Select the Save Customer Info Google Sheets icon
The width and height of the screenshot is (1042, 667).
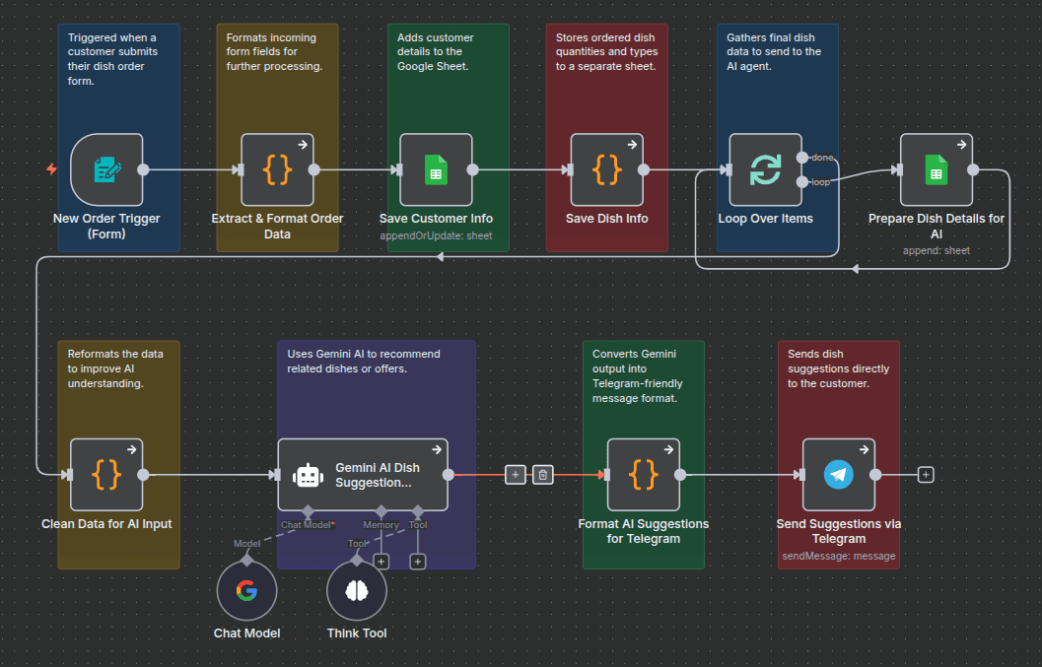point(436,169)
